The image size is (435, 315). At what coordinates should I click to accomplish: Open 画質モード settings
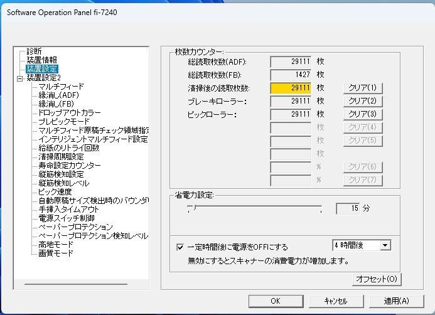click(56, 253)
